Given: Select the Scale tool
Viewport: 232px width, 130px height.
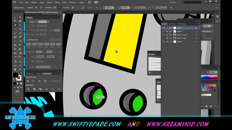Looking at the screenshot, I should point(20,41).
